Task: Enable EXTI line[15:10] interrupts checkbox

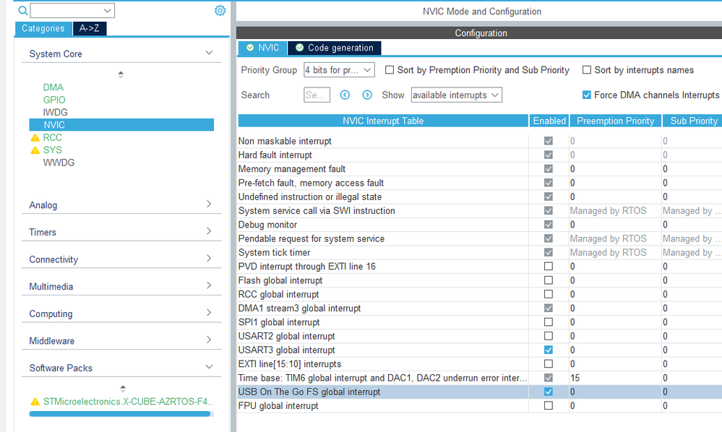Action: coord(549,364)
